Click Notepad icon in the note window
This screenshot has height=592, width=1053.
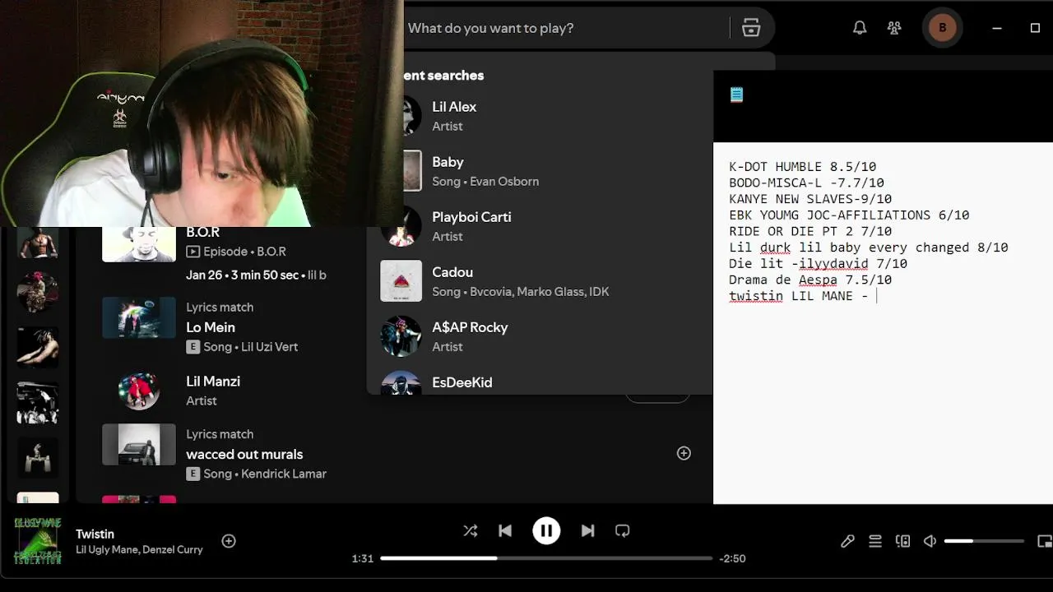pos(736,95)
